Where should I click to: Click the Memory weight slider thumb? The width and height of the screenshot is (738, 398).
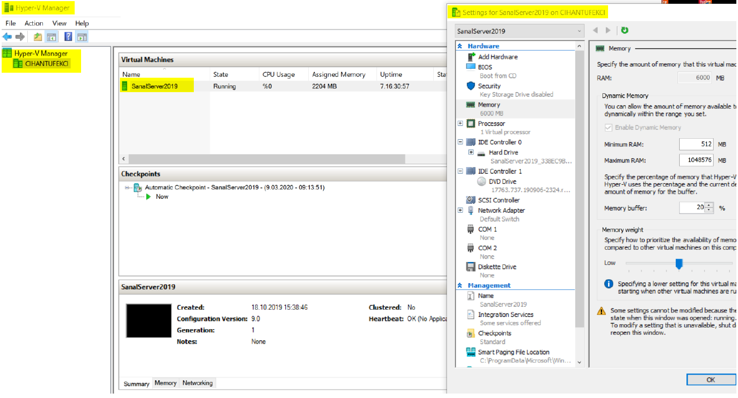tap(679, 263)
